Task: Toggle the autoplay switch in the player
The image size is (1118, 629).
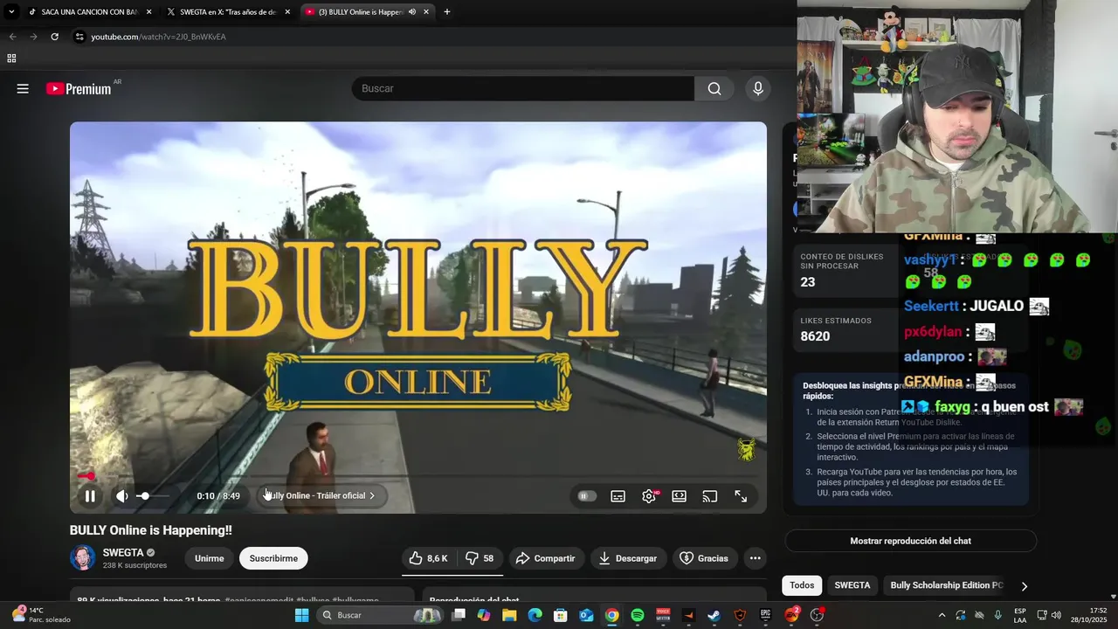Action: coord(587,496)
